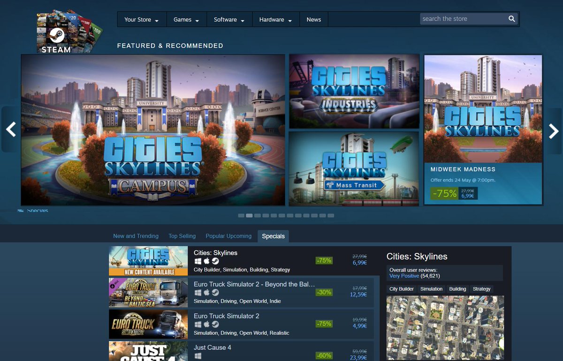The height and width of the screenshot is (361, 563).
Task: Expand the Hardware dropdown
Action: click(x=276, y=20)
